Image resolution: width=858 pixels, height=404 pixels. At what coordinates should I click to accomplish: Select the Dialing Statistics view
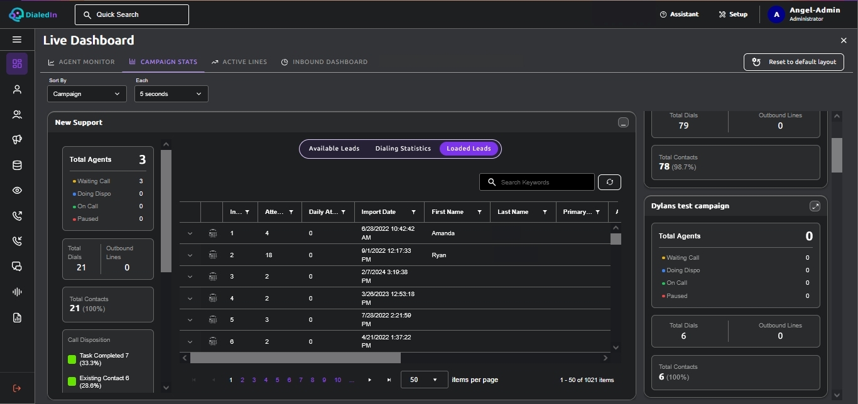(403, 149)
